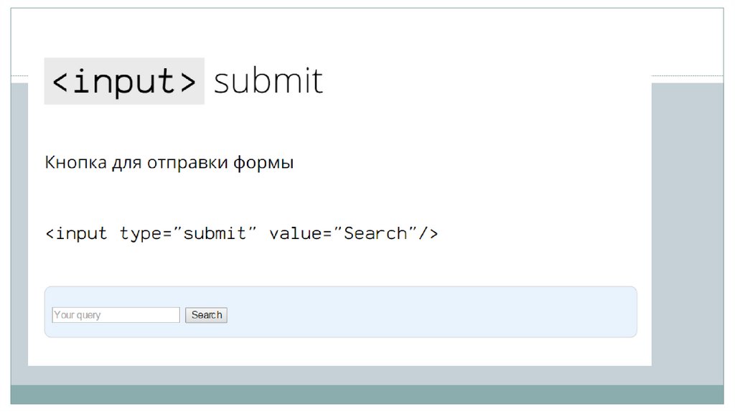Click the word "input" in the heading tag
The width and height of the screenshot is (735, 412).
124,82
